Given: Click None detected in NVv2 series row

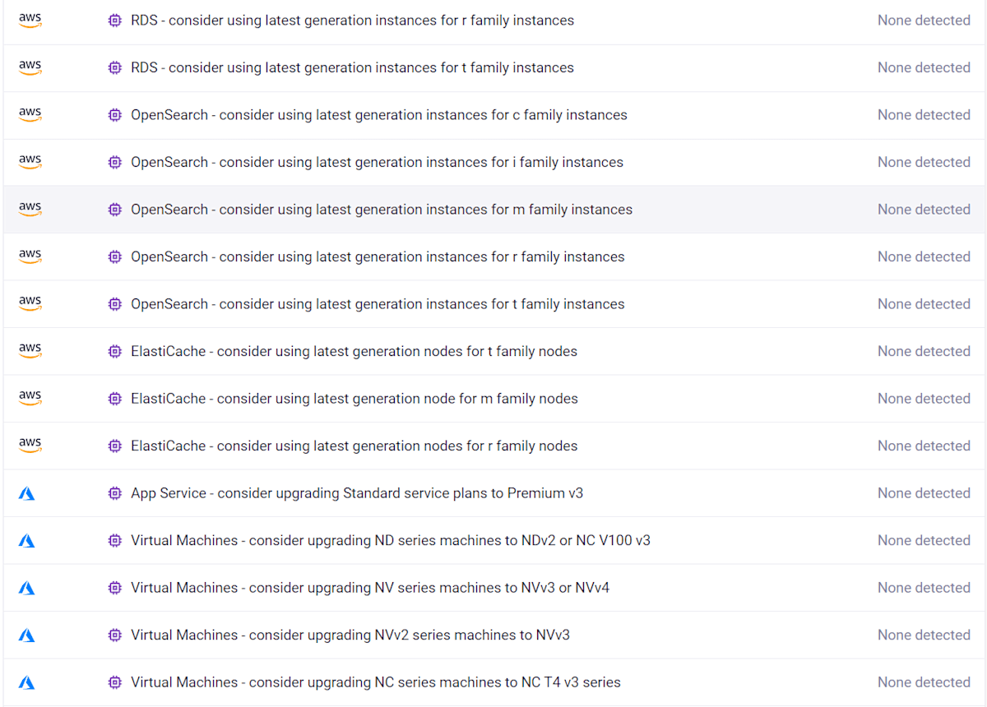Looking at the screenshot, I should point(924,635).
